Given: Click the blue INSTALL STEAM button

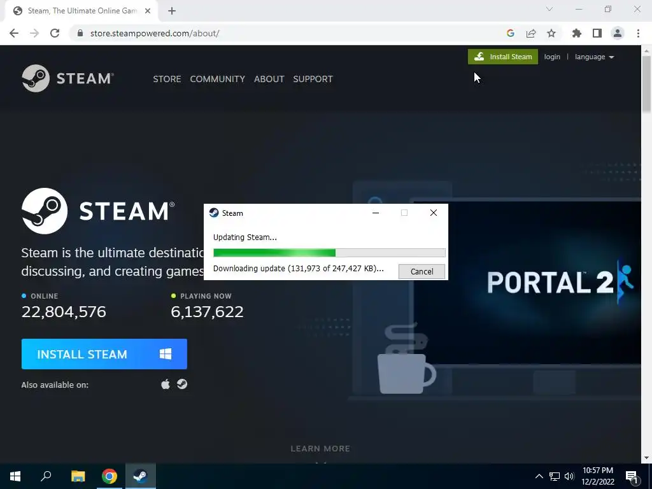Looking at the screenshot, I should coord(104,354).
